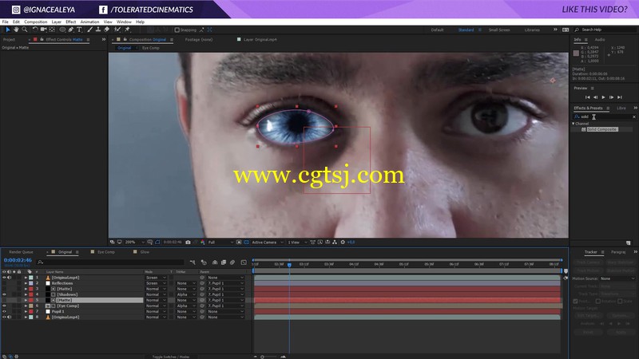Open the Render Queue tab
The height and width of the screenshot is (359, 639).
click(22, 252)
